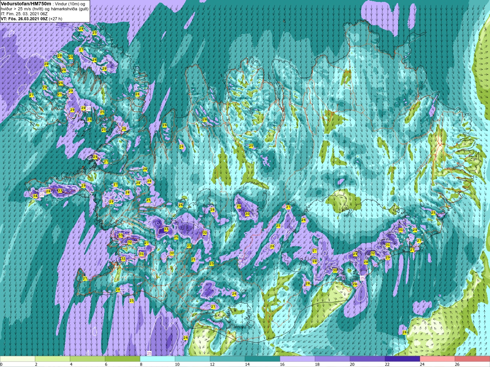Click the light lavender 16–18 legend swatch

[x=297, y=359]
